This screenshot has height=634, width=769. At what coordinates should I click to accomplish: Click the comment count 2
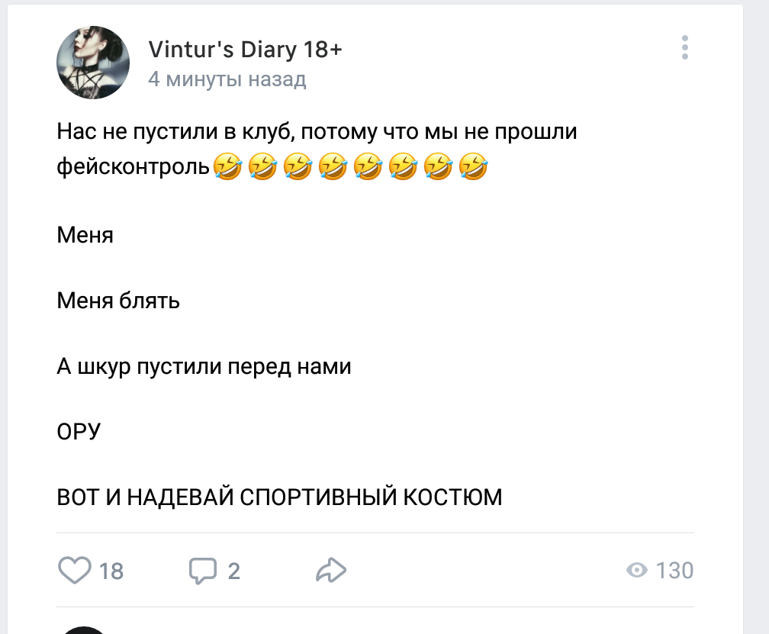(233, 571)
